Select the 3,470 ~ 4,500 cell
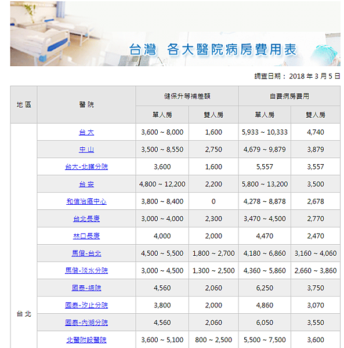The image size is (344, 348). coord(265,219)
